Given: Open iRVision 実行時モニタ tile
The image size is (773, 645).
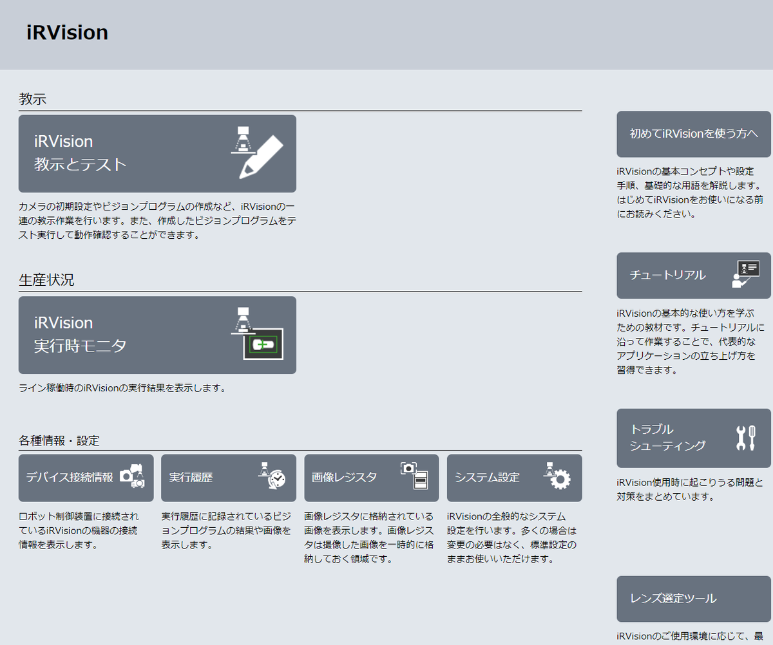Looking at the screenshot, I should 157,335.
